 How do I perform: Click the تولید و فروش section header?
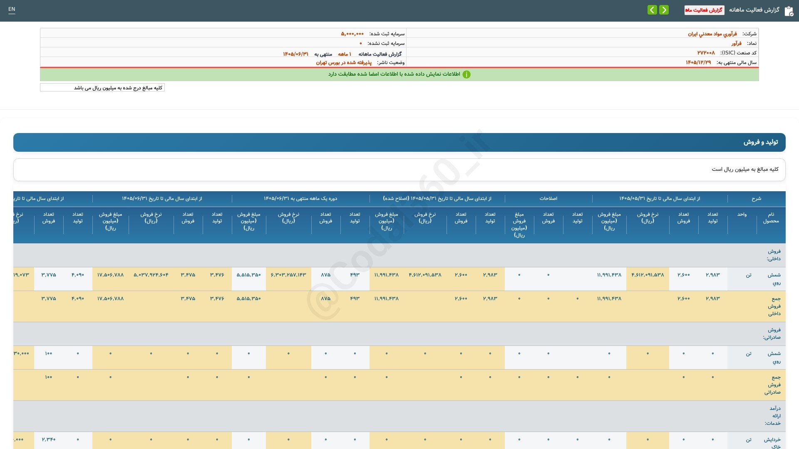point(399,142)
